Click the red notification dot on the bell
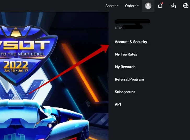 (162, 3)
